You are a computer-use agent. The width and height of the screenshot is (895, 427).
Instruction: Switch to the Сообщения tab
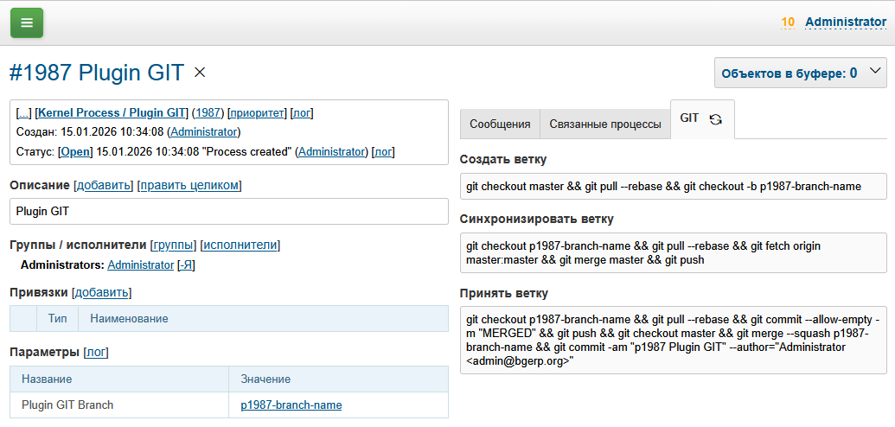tap(500, 124)
